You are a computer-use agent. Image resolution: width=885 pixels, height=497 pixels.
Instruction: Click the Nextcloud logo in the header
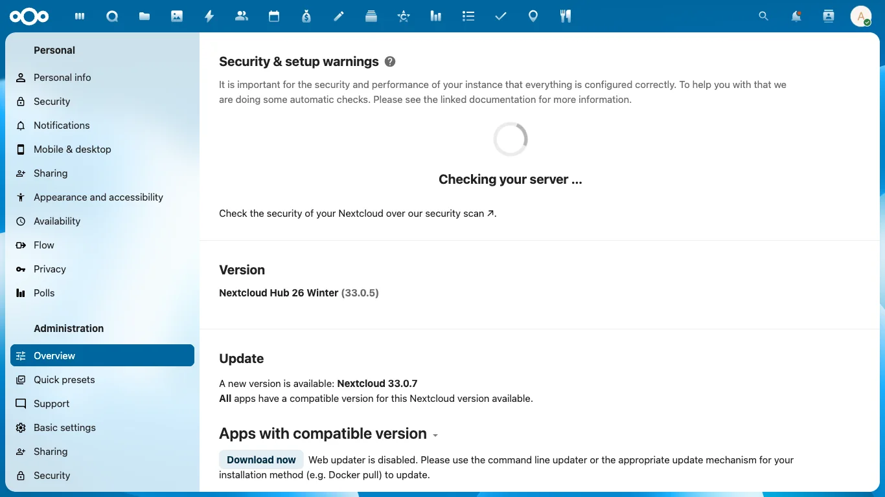point(29,16)
